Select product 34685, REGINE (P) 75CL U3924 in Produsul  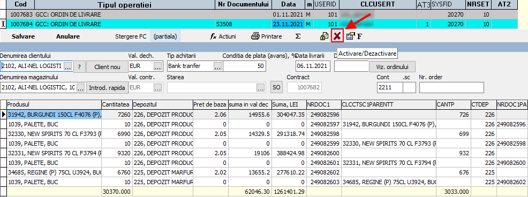[54, 173]
